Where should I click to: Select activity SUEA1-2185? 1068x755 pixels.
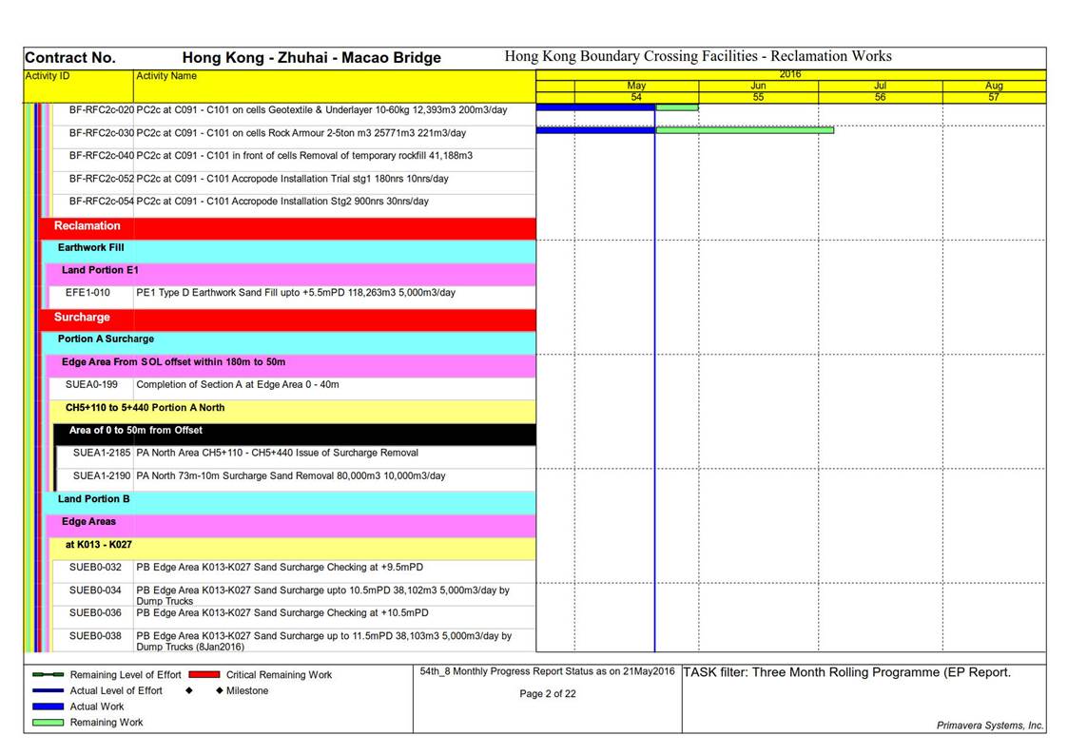point(297,456)
